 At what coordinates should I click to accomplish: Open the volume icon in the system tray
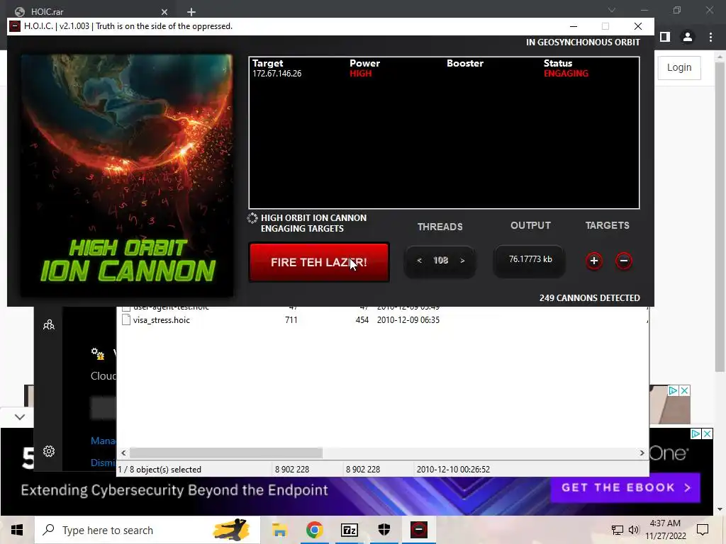633,530
